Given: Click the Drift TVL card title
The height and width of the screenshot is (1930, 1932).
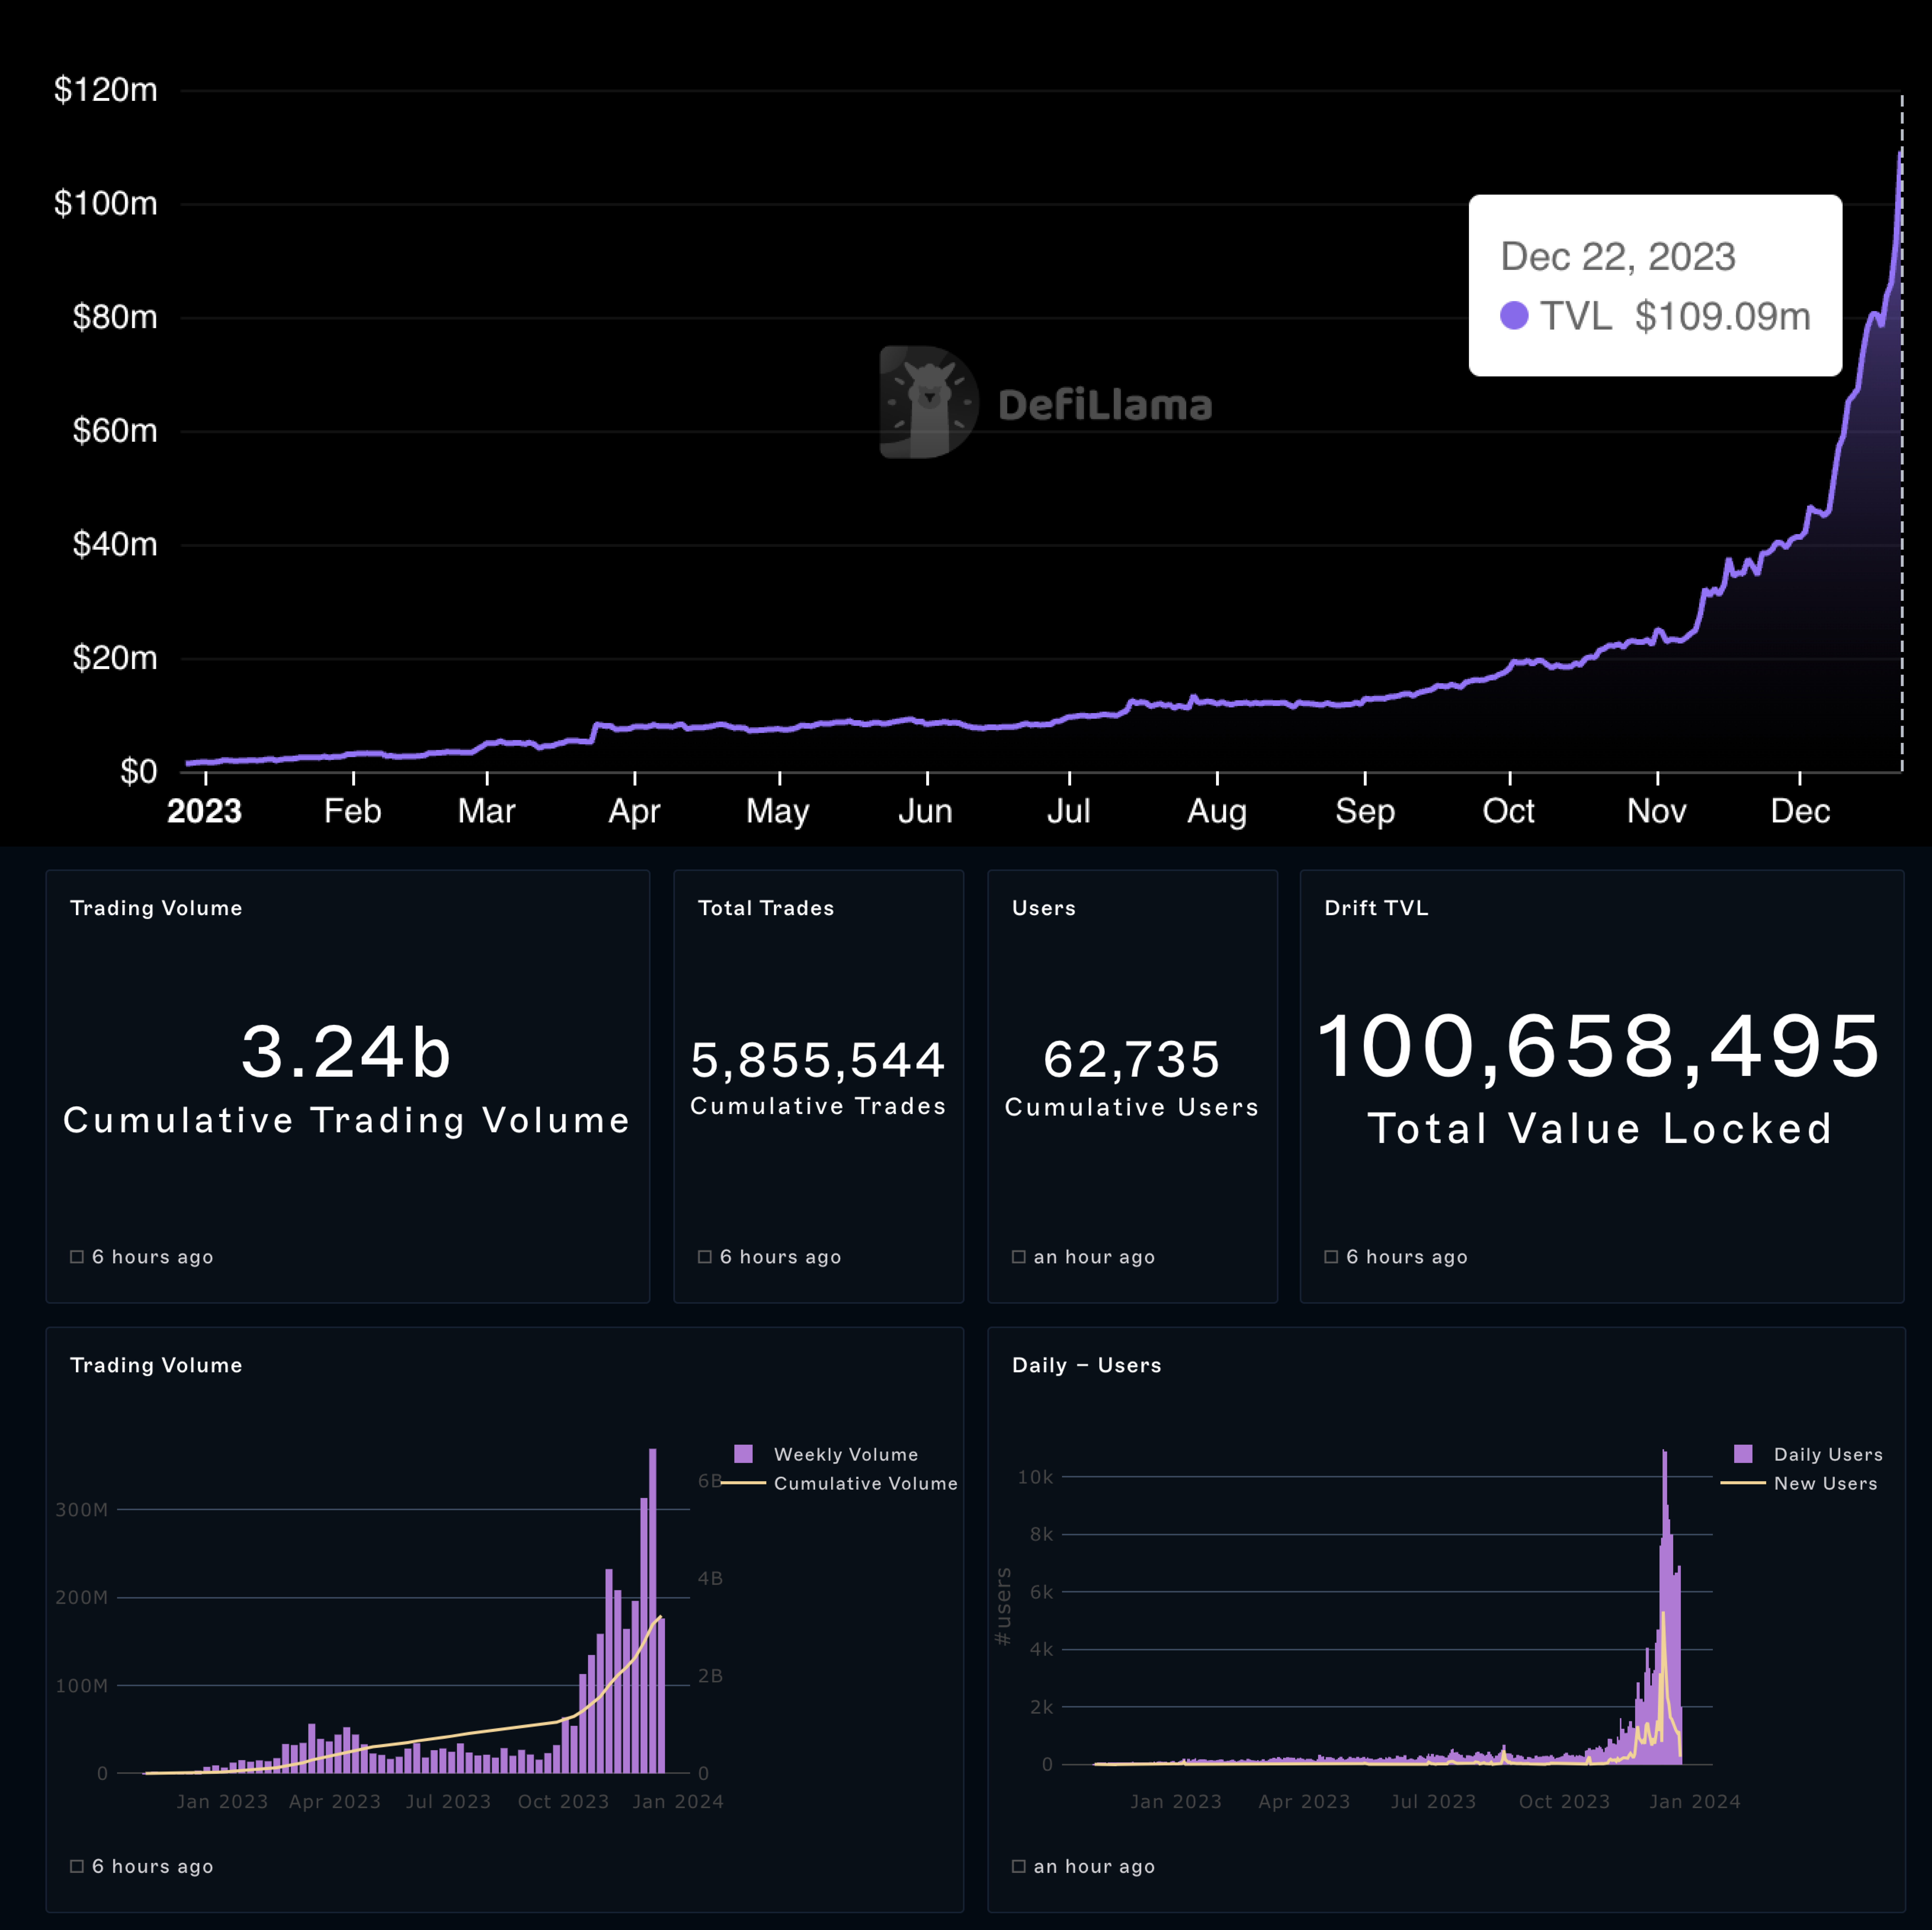Looking at the screenshot, I should [1376, 908].
